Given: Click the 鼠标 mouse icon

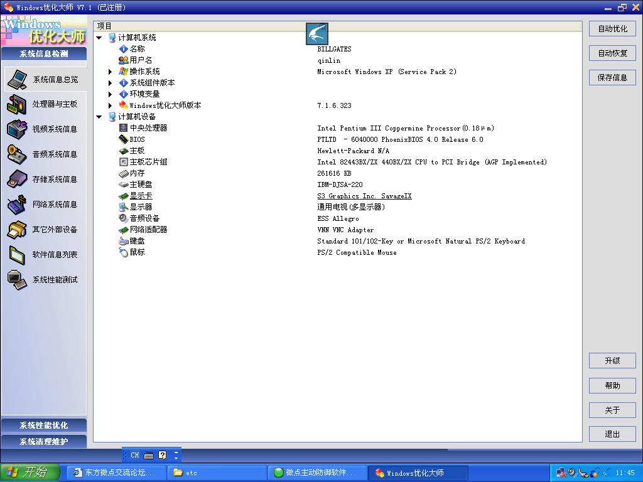Looking at the screenshot, I should (123, 252).
